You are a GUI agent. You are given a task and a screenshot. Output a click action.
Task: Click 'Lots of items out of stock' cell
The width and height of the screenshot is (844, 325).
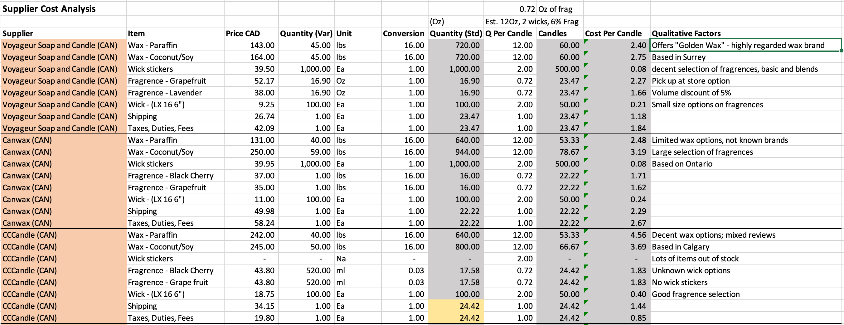tap(745, 259)
